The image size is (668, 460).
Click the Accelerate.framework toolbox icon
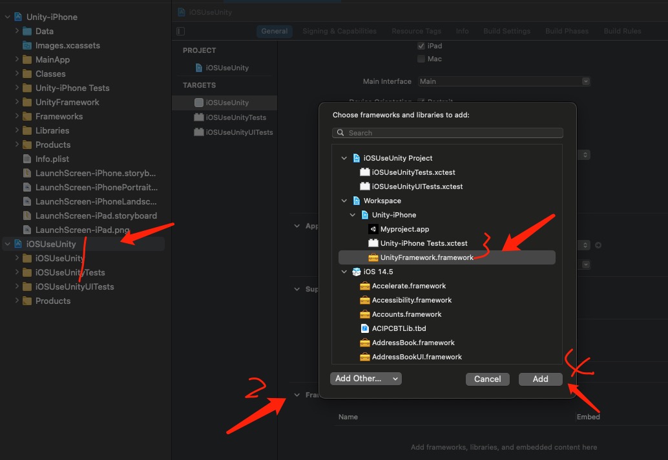[364, 286]
